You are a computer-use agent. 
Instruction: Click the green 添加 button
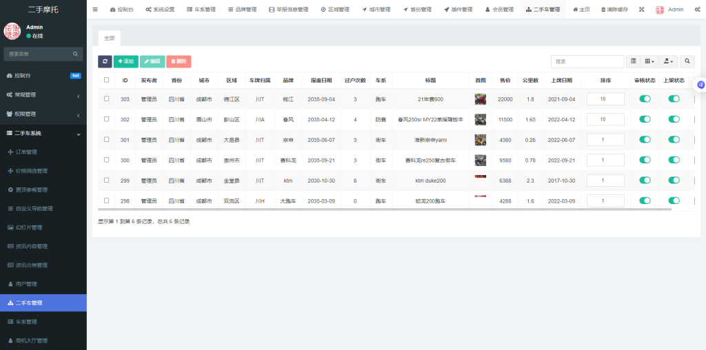coord(126,61)
